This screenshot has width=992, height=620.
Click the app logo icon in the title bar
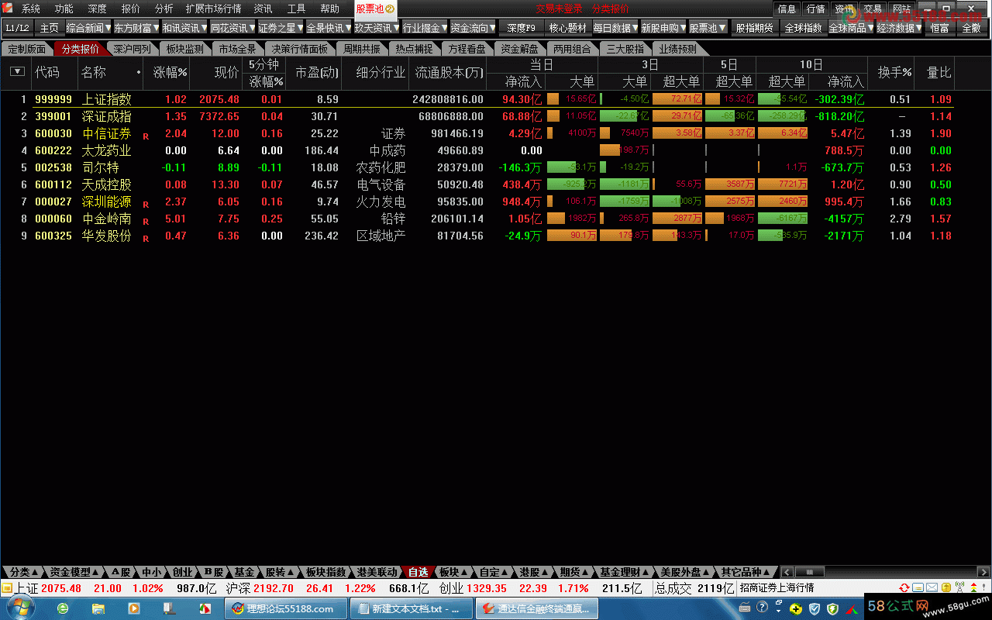6,8
